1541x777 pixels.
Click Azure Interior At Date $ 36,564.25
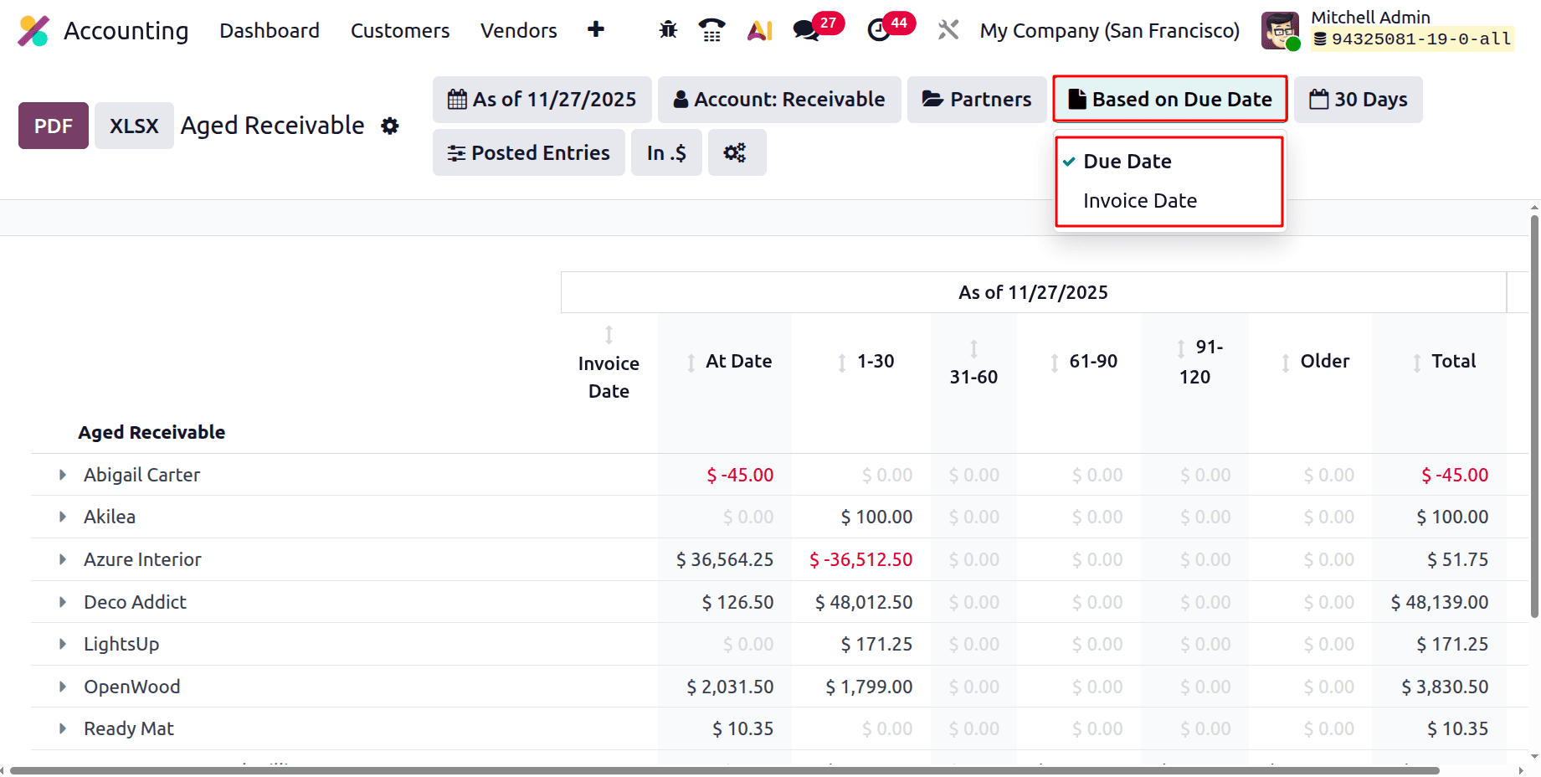(x=725, y=559)
